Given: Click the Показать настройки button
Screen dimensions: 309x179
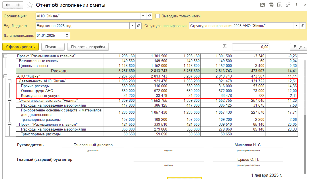Looking at the screenshot, I should pos(88,47).
